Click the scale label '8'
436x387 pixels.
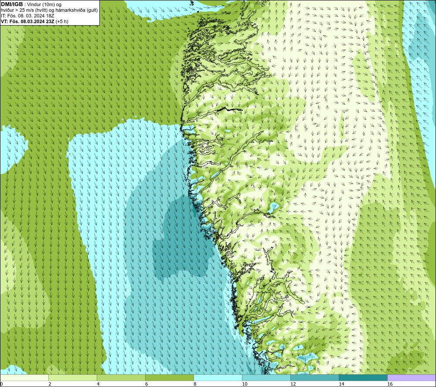click(194, 384)
